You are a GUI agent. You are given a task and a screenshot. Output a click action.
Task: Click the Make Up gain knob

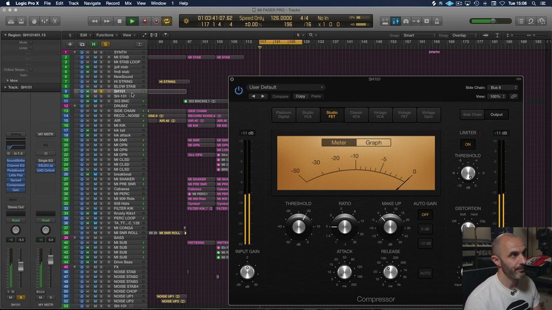(390, 227)
